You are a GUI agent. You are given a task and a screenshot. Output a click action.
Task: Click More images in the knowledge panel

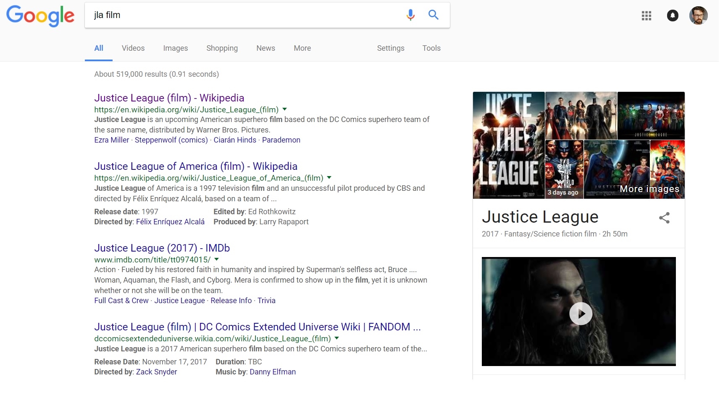pyautogui.click(x=649, y=189)
